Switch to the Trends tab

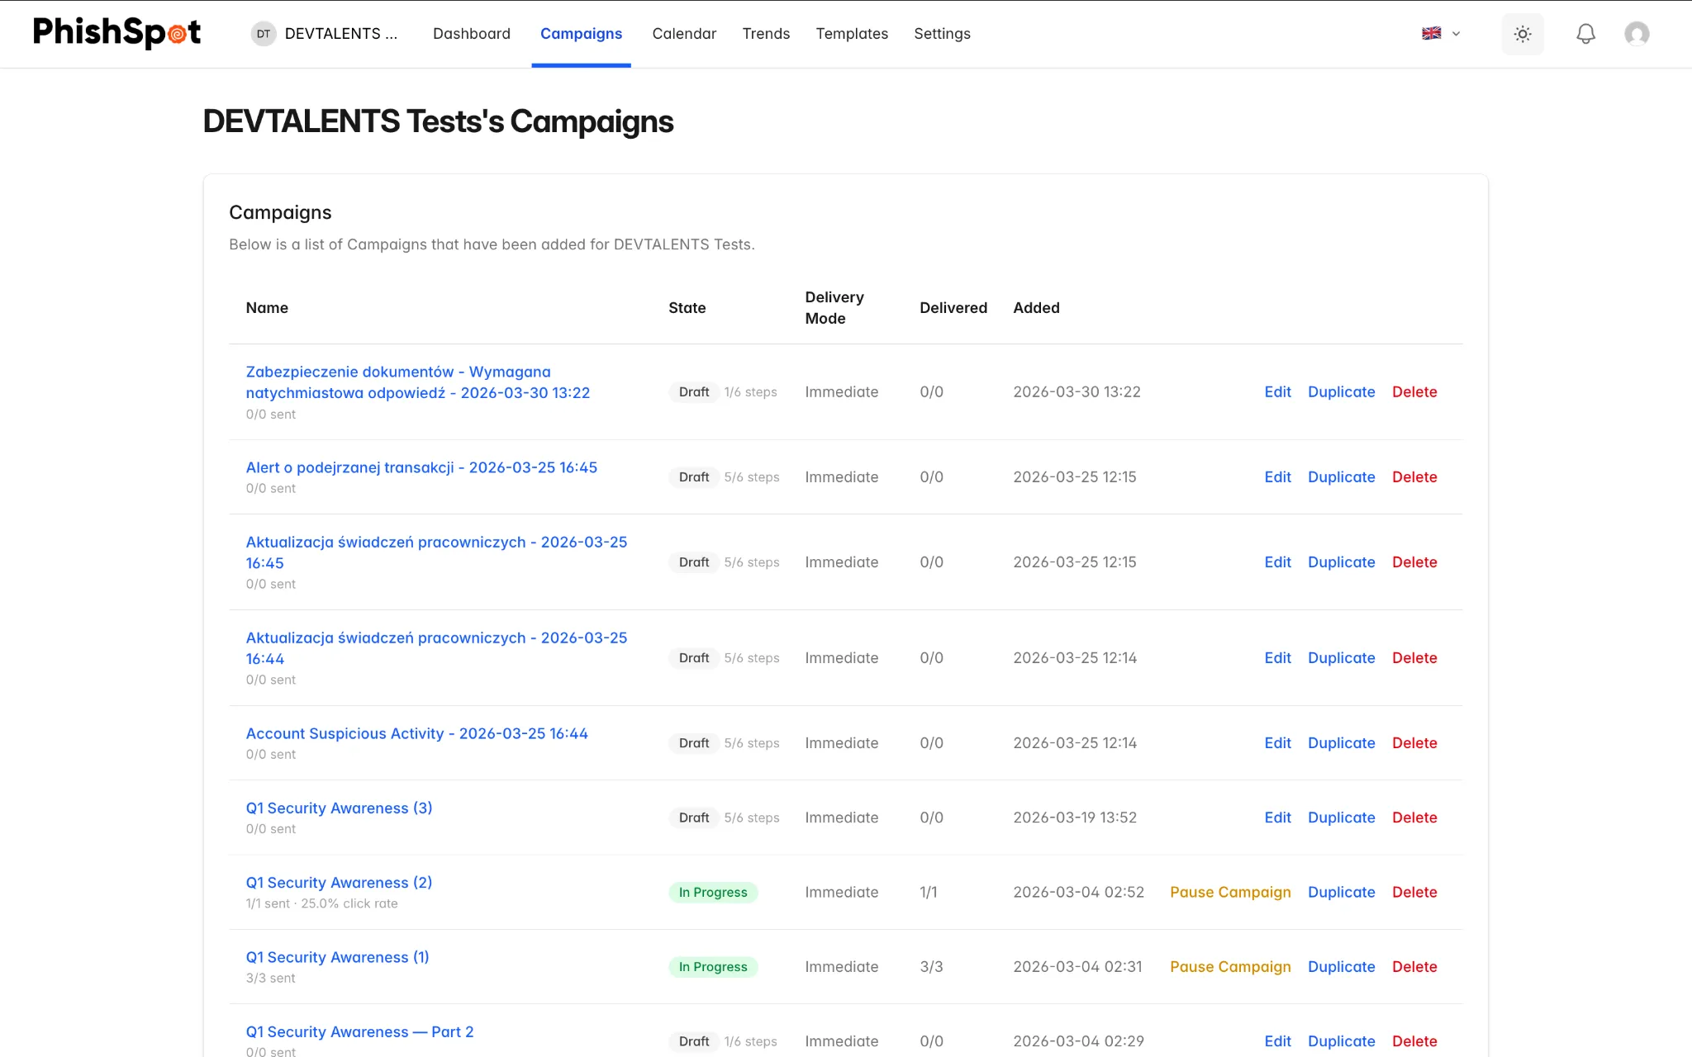(766, 34)
